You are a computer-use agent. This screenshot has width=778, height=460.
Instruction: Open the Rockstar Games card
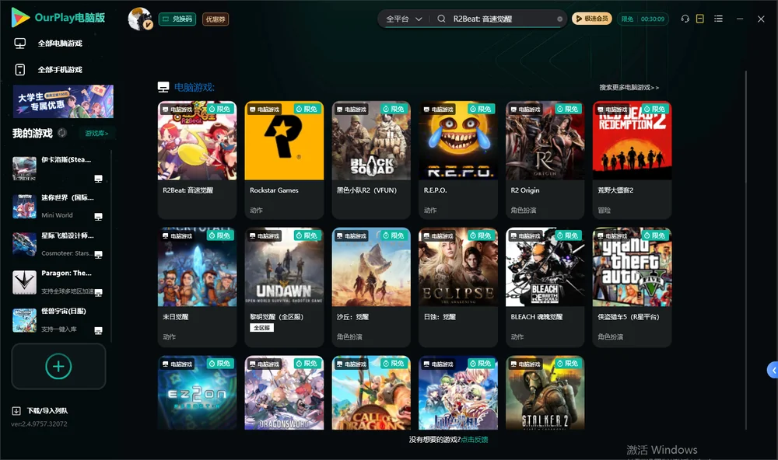[284, 159]
